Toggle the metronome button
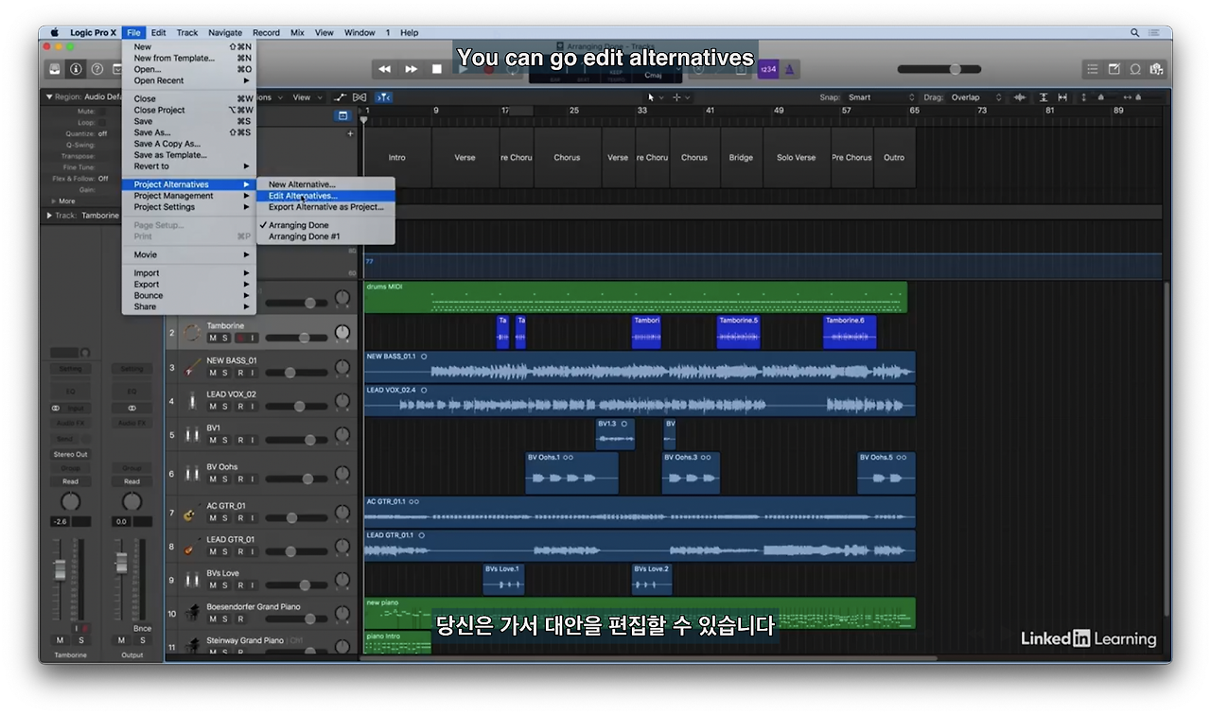The width and height of the screenshot is (1211, 715). click(790, 69)
